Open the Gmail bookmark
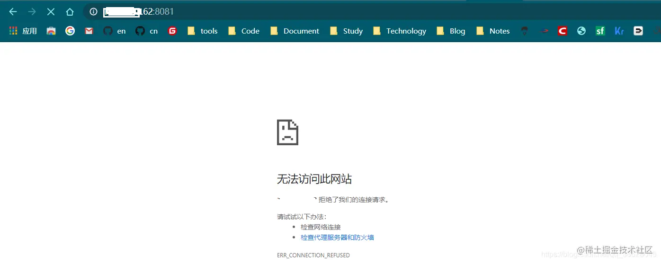661x263 pixels. click(x=89, y=31)
